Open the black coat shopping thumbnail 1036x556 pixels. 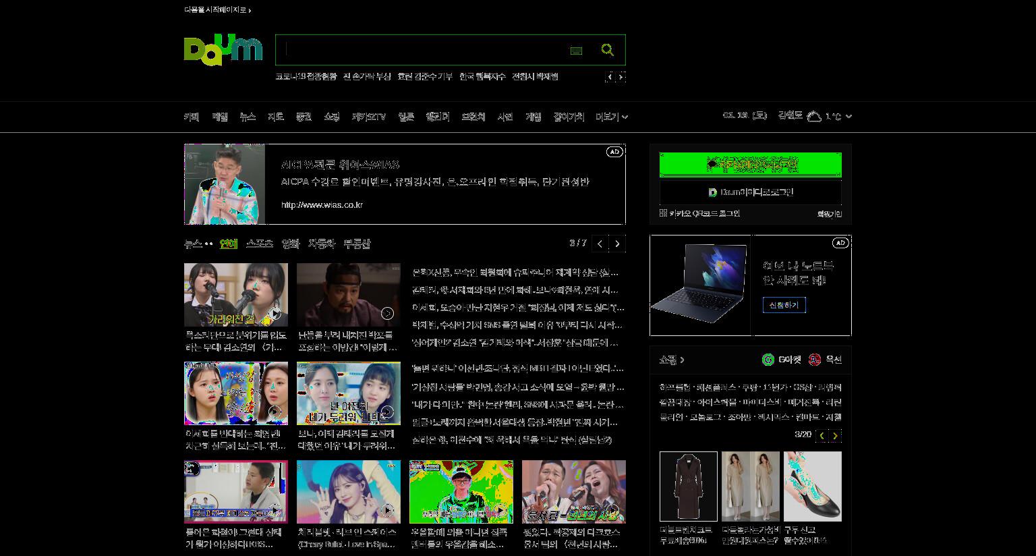point(688,486)
